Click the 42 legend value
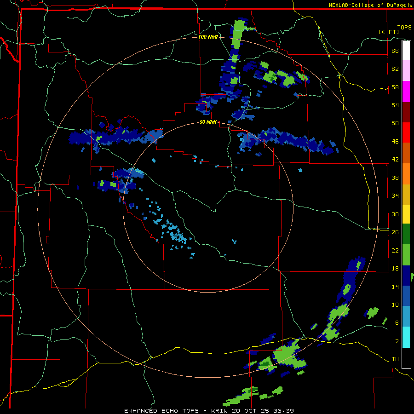 [x=395, y=160]
